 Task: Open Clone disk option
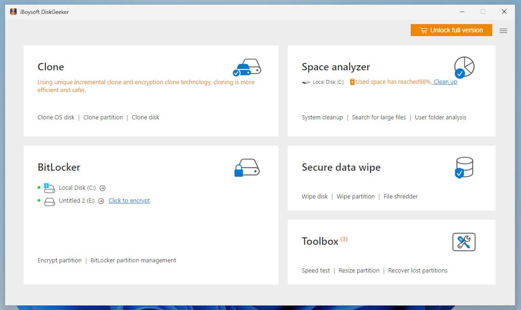click(x=146, y=118)
